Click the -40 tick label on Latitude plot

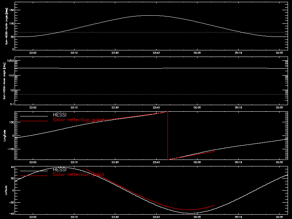point(12,214)
